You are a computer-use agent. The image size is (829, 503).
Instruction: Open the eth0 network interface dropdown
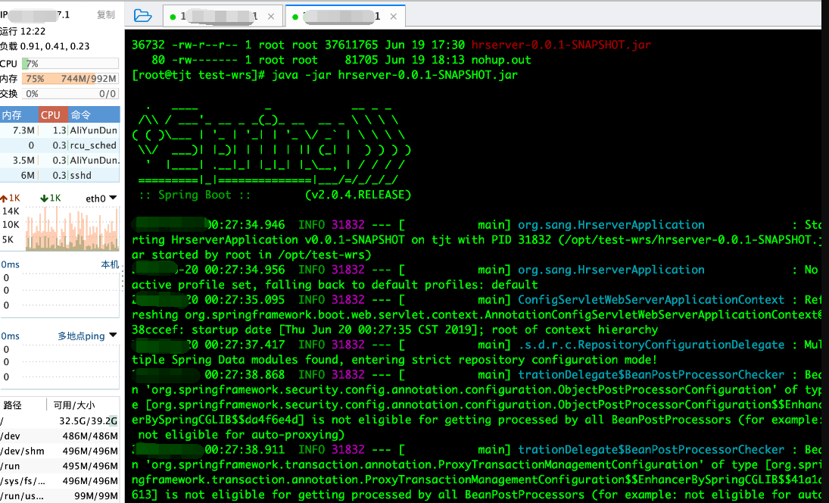coord(101,198)
